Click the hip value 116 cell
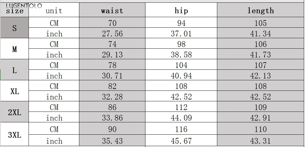 181,129
